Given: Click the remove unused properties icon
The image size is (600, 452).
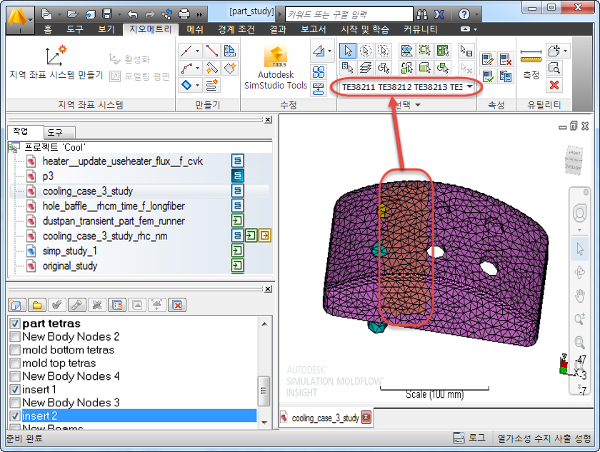Looking at the screenshot, I should 506,59.
